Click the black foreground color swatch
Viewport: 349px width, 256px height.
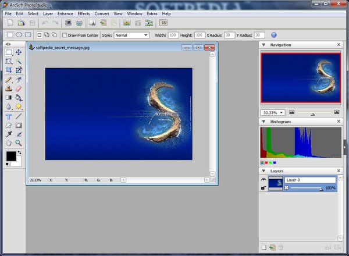[10, 155]
